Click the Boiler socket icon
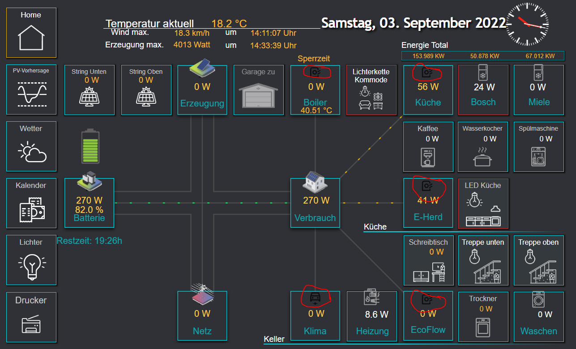576x349 pixels. 316,72
